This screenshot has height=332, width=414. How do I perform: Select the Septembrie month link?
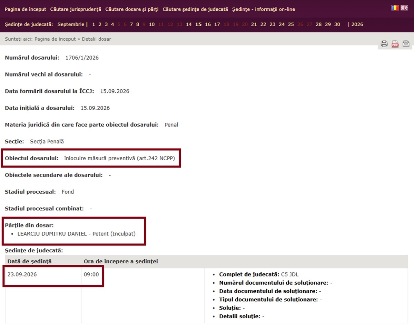[x=71, y=24]
